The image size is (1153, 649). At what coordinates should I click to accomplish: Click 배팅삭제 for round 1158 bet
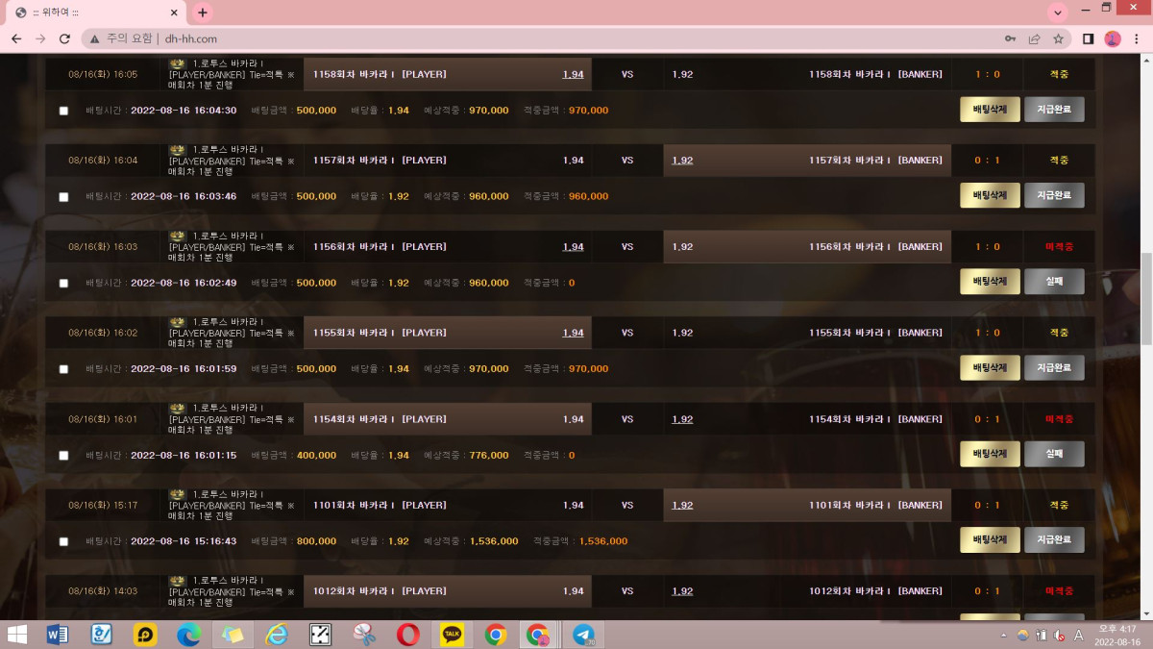[x=990, y=110]
